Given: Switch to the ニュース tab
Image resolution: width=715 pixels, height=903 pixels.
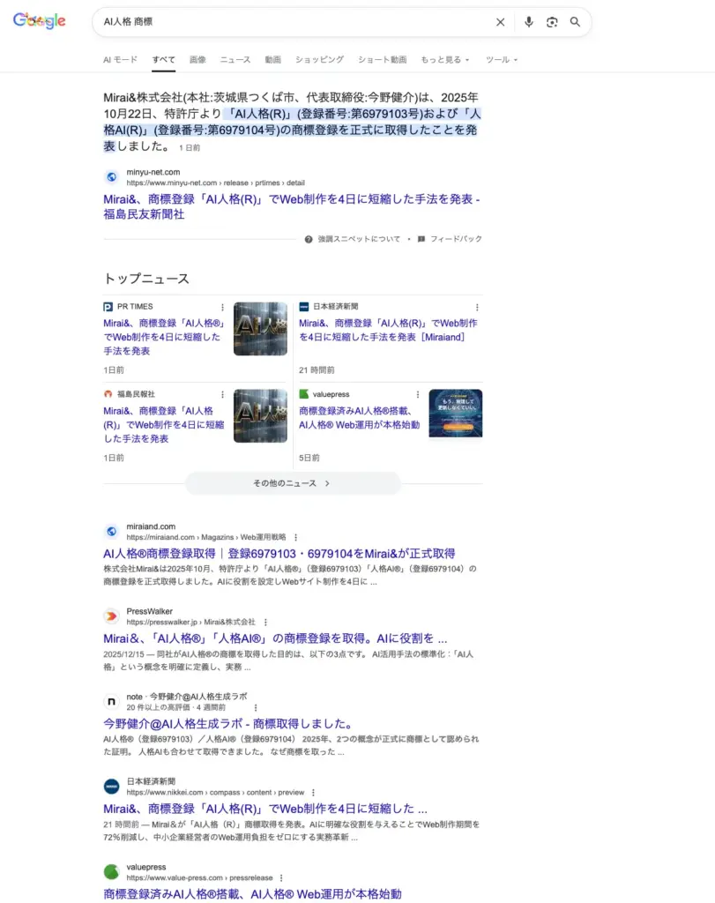Looking at the screenshot, I should click(235, 59).
